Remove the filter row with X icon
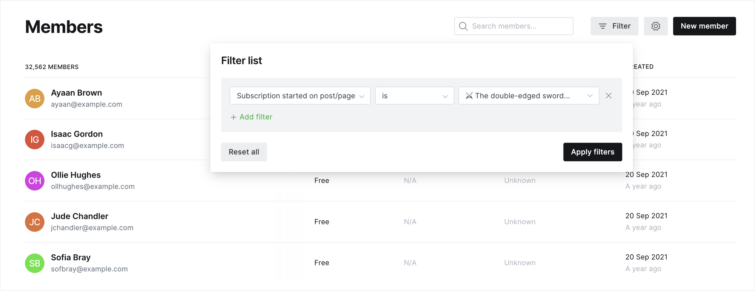755x291 pixels. point(609,96)
